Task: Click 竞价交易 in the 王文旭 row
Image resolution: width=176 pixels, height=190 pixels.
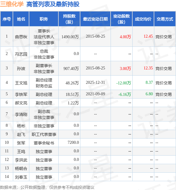Action: tap(164, 83)
